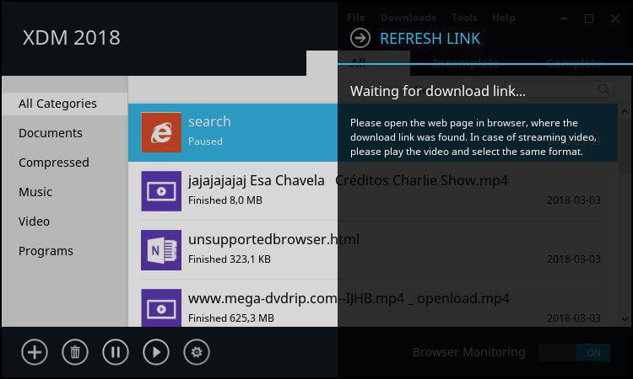
Task: Select the paused 'search' download name
Action: pos(209,121)
